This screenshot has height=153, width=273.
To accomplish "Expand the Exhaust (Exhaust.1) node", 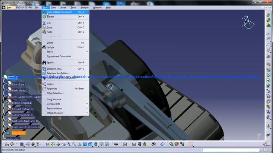I will (x=4, y=108).
